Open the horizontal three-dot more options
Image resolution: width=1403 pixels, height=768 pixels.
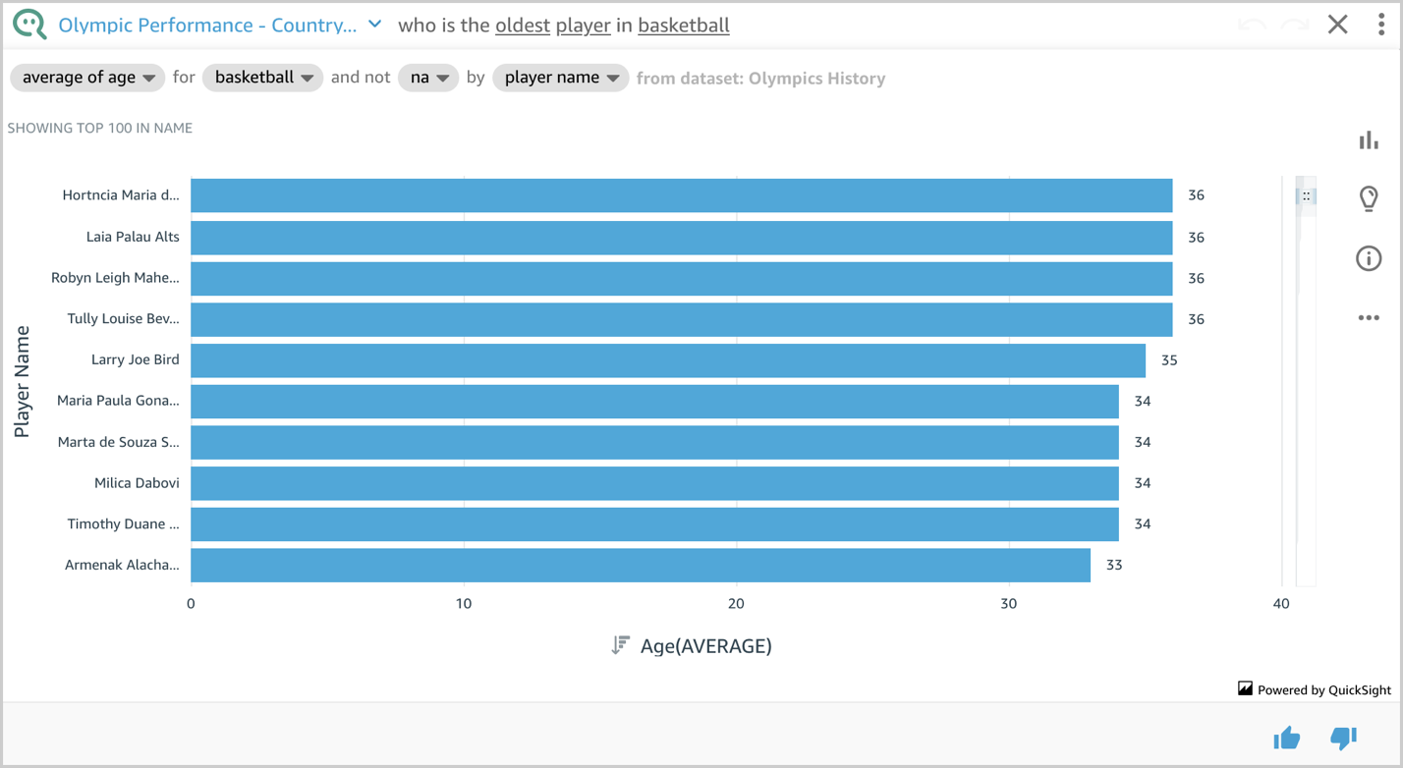[x=1369, y=318]
